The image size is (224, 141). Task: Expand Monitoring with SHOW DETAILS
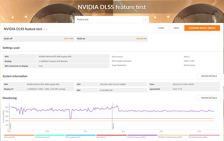click(x=209, y=98)
